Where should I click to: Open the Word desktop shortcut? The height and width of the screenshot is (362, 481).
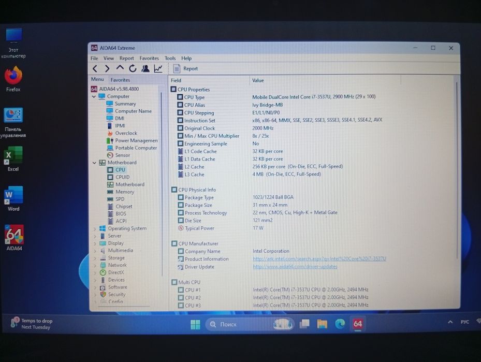[13, 198]
